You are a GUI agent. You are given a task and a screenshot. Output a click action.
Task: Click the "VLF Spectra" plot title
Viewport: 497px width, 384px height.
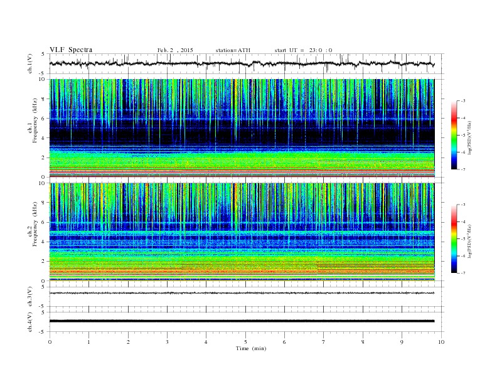(x=71, y=50)
